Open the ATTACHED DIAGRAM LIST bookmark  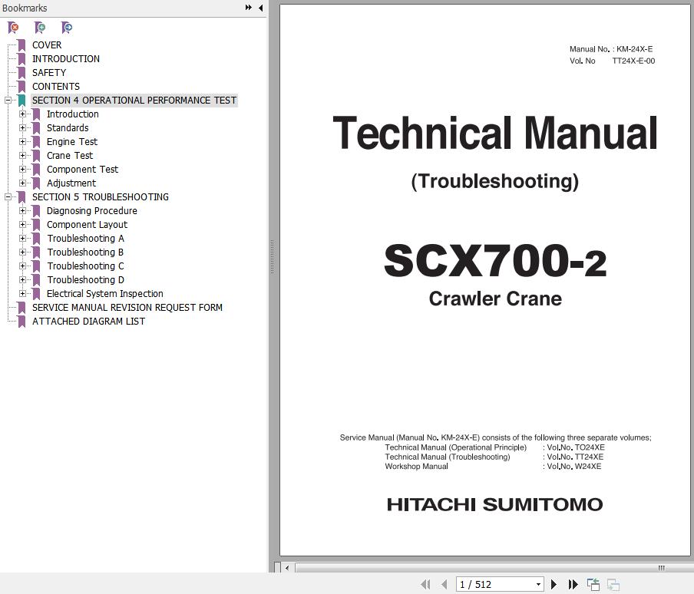[x=88, y=322]
